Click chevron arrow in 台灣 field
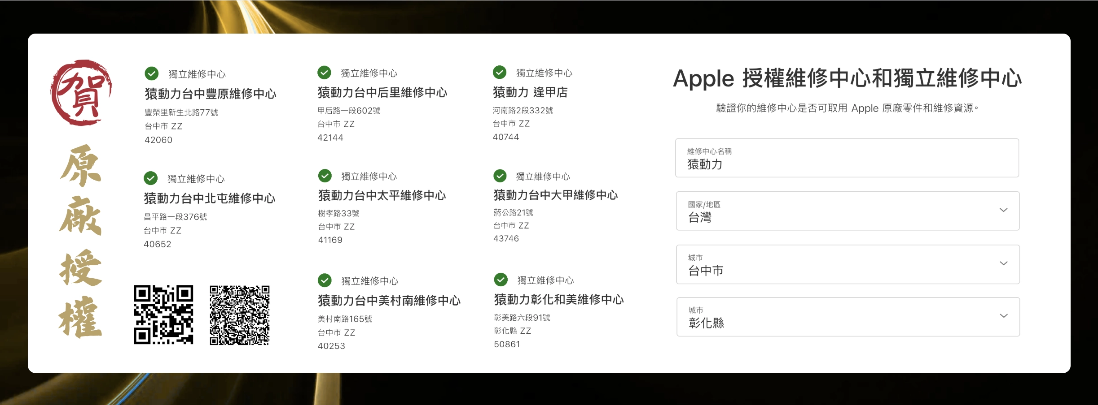The image size is (1098, 405). [1004, 210]
